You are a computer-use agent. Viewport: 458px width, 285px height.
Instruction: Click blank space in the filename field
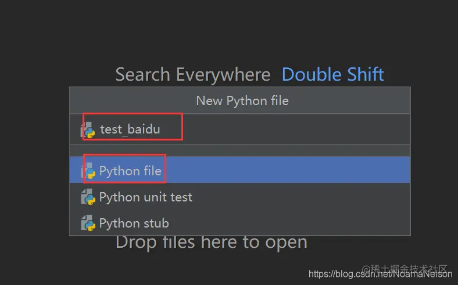coord(291,129)
